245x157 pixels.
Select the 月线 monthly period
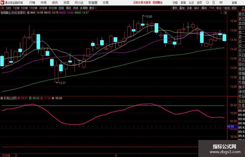pos(75,8)
